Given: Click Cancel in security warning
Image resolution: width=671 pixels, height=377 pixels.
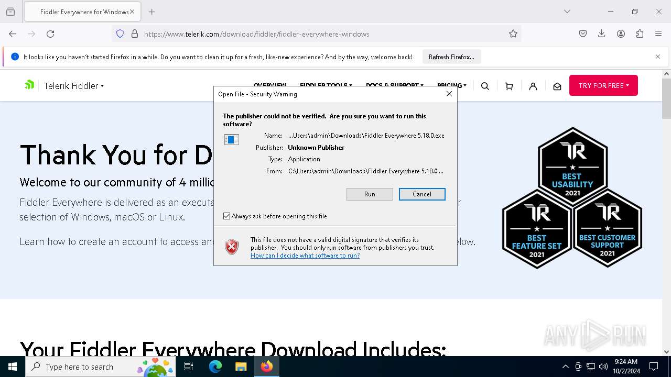Looking at the screenshot, I should [422, 194].
